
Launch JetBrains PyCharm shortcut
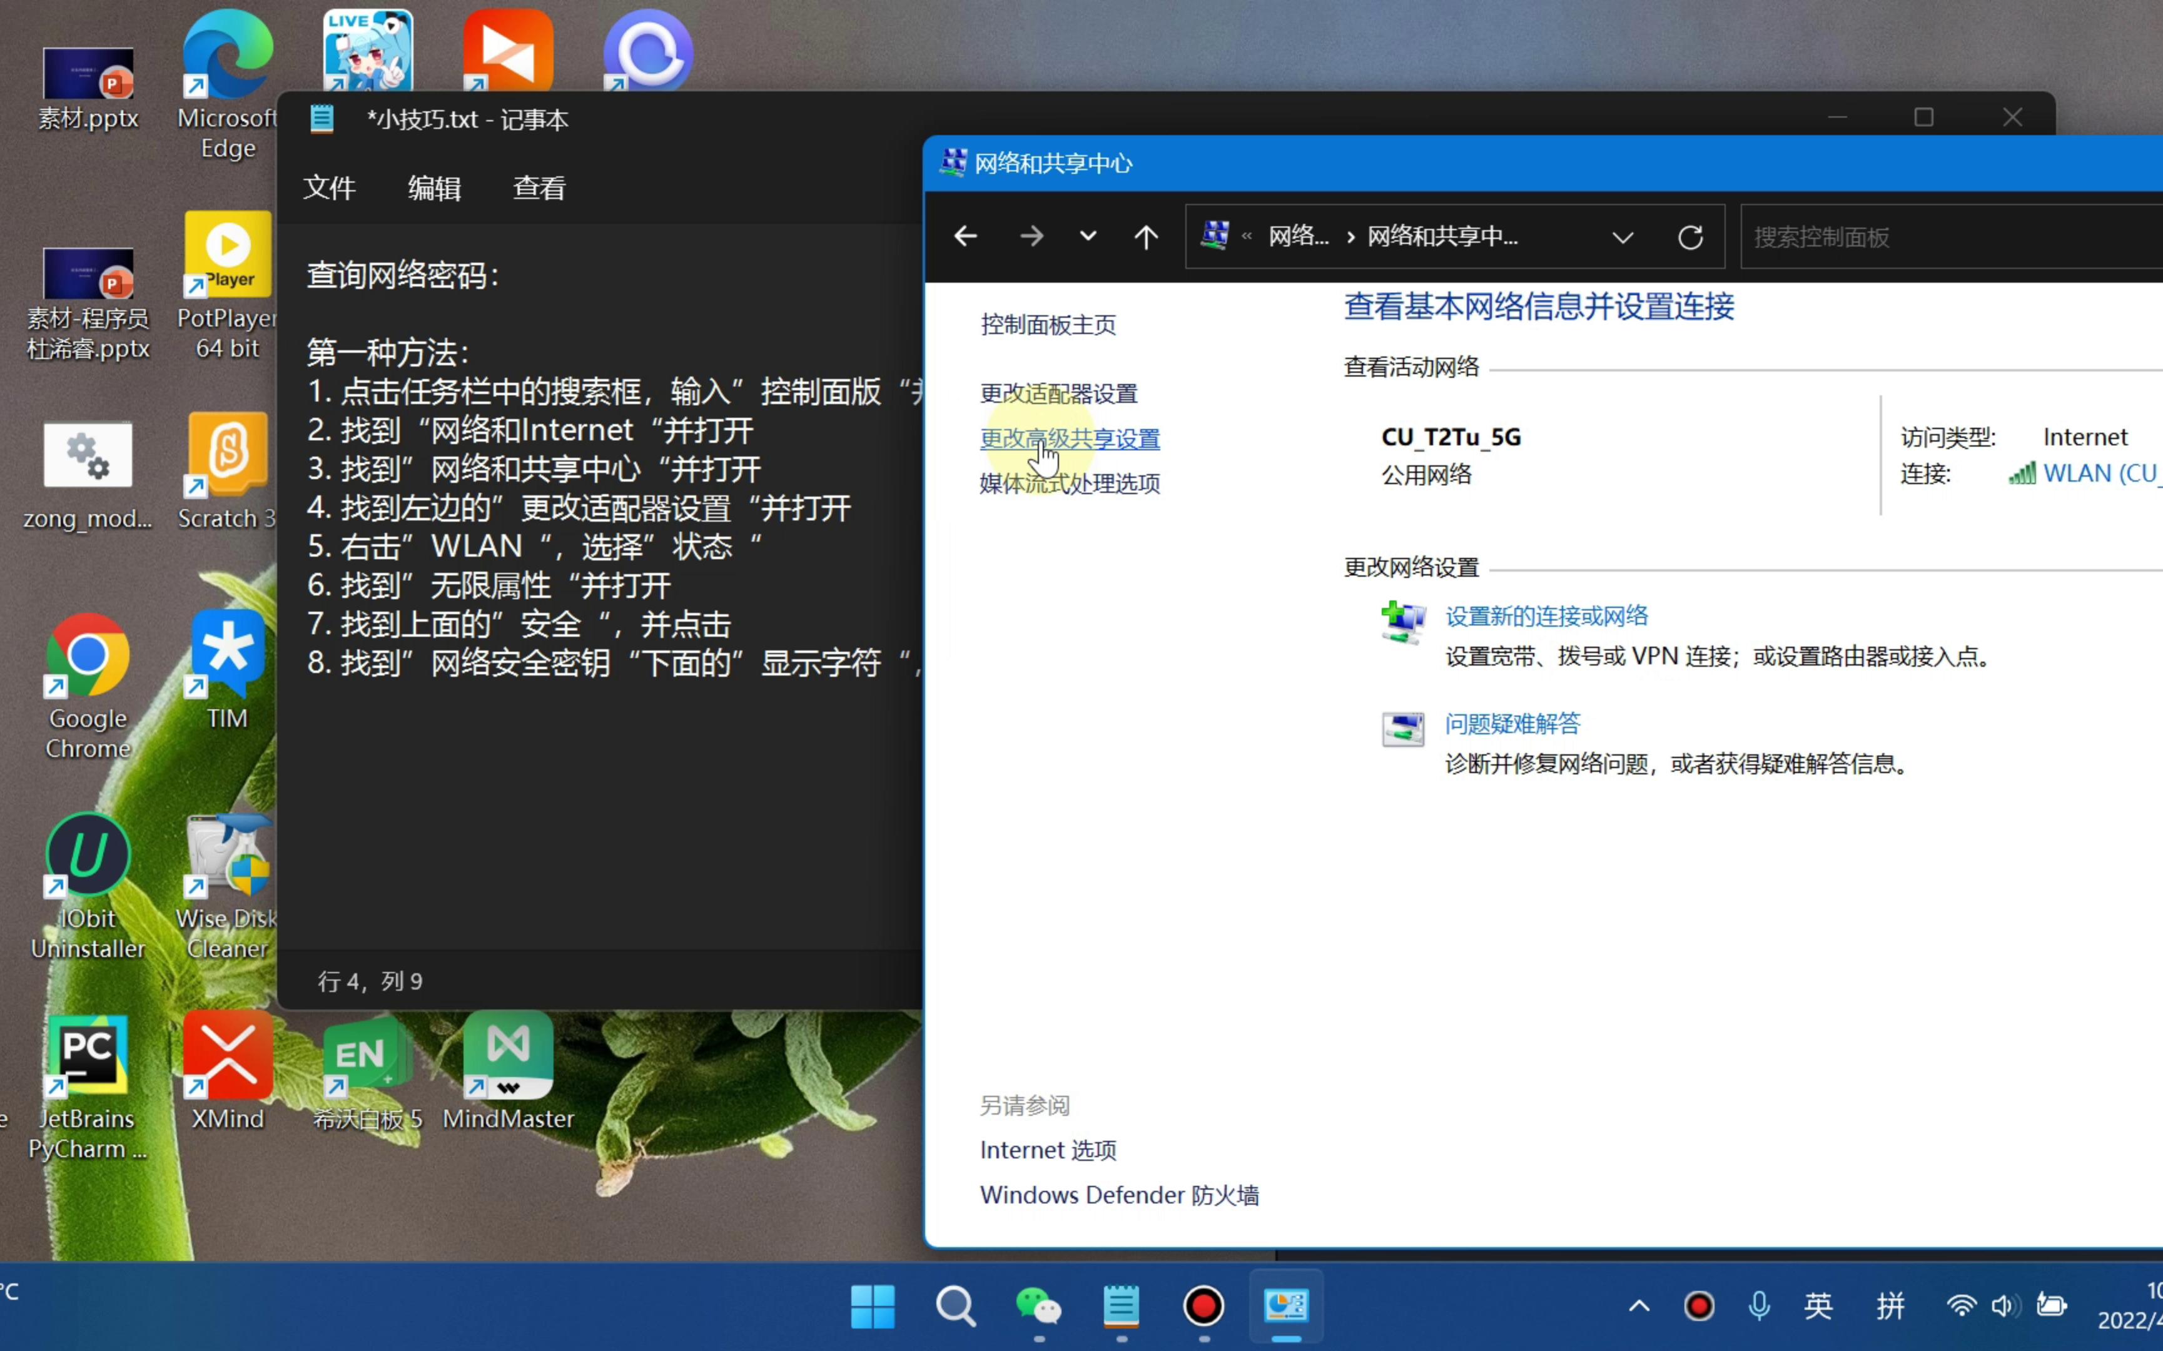88,1088
